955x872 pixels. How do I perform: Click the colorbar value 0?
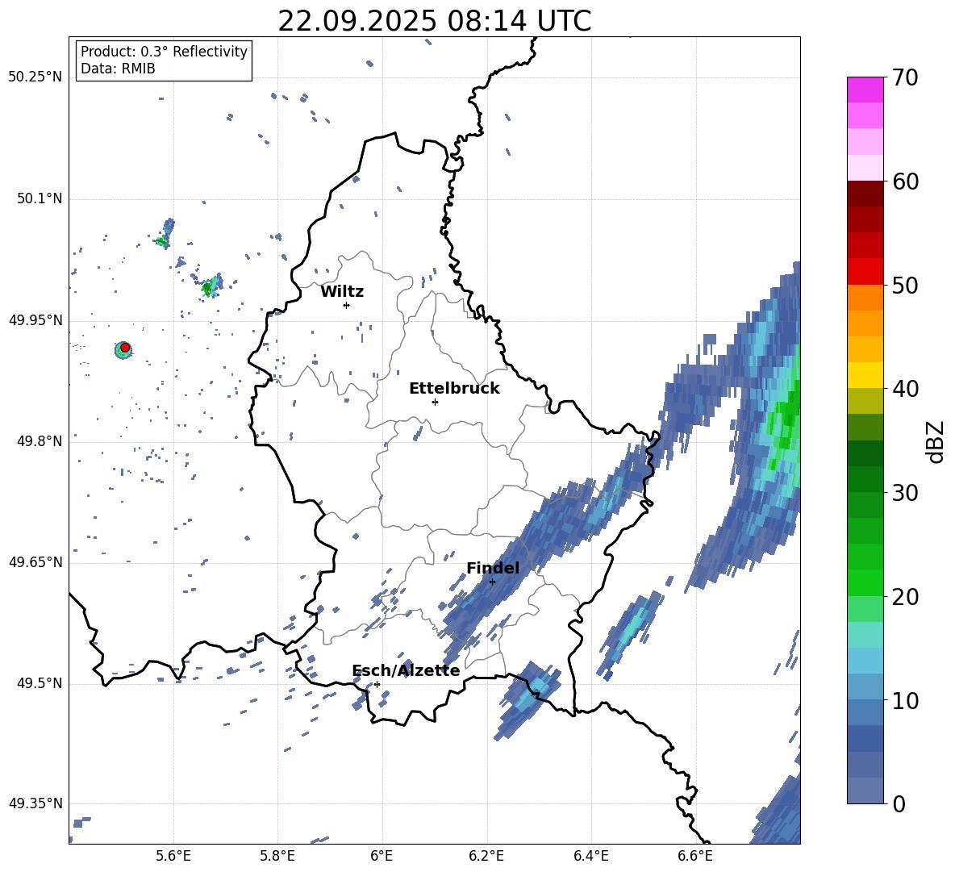point(898,803)
